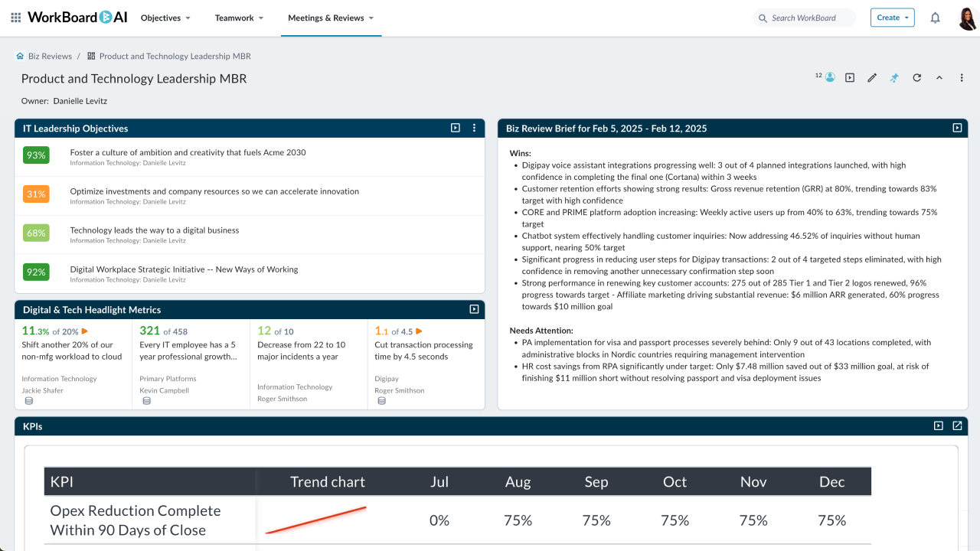Viewport: 980px width, 551px height.
Task: Open KPIs panel in new window
Action: (957, 425)
